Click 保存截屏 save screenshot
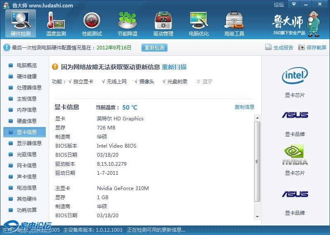 click(x=312, y=47)
